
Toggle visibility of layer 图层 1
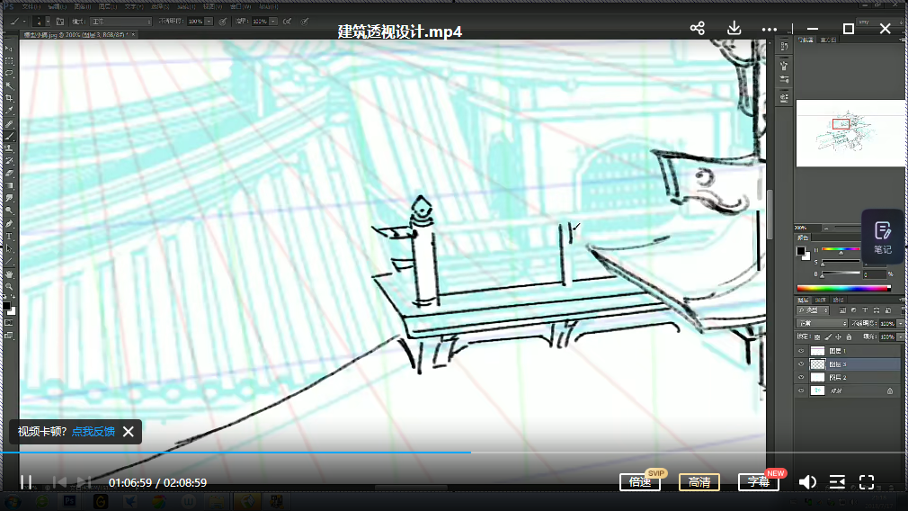tap(801, 351)
